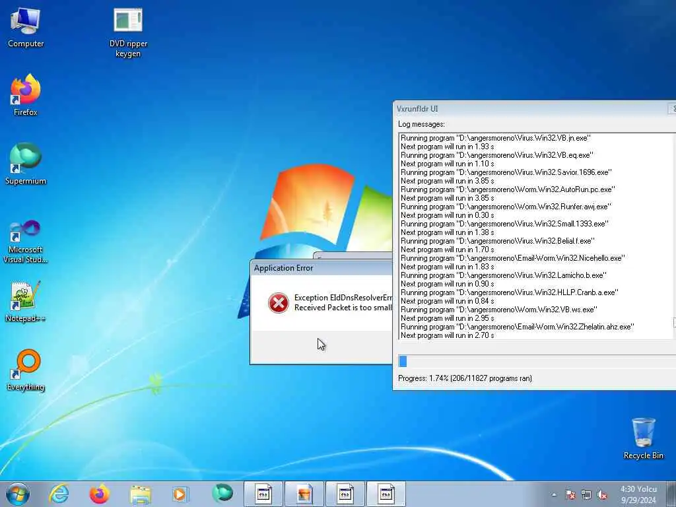Open the DVD ripper keygen desktop icon
Screen dimensions: 676x507
point(128,33)
